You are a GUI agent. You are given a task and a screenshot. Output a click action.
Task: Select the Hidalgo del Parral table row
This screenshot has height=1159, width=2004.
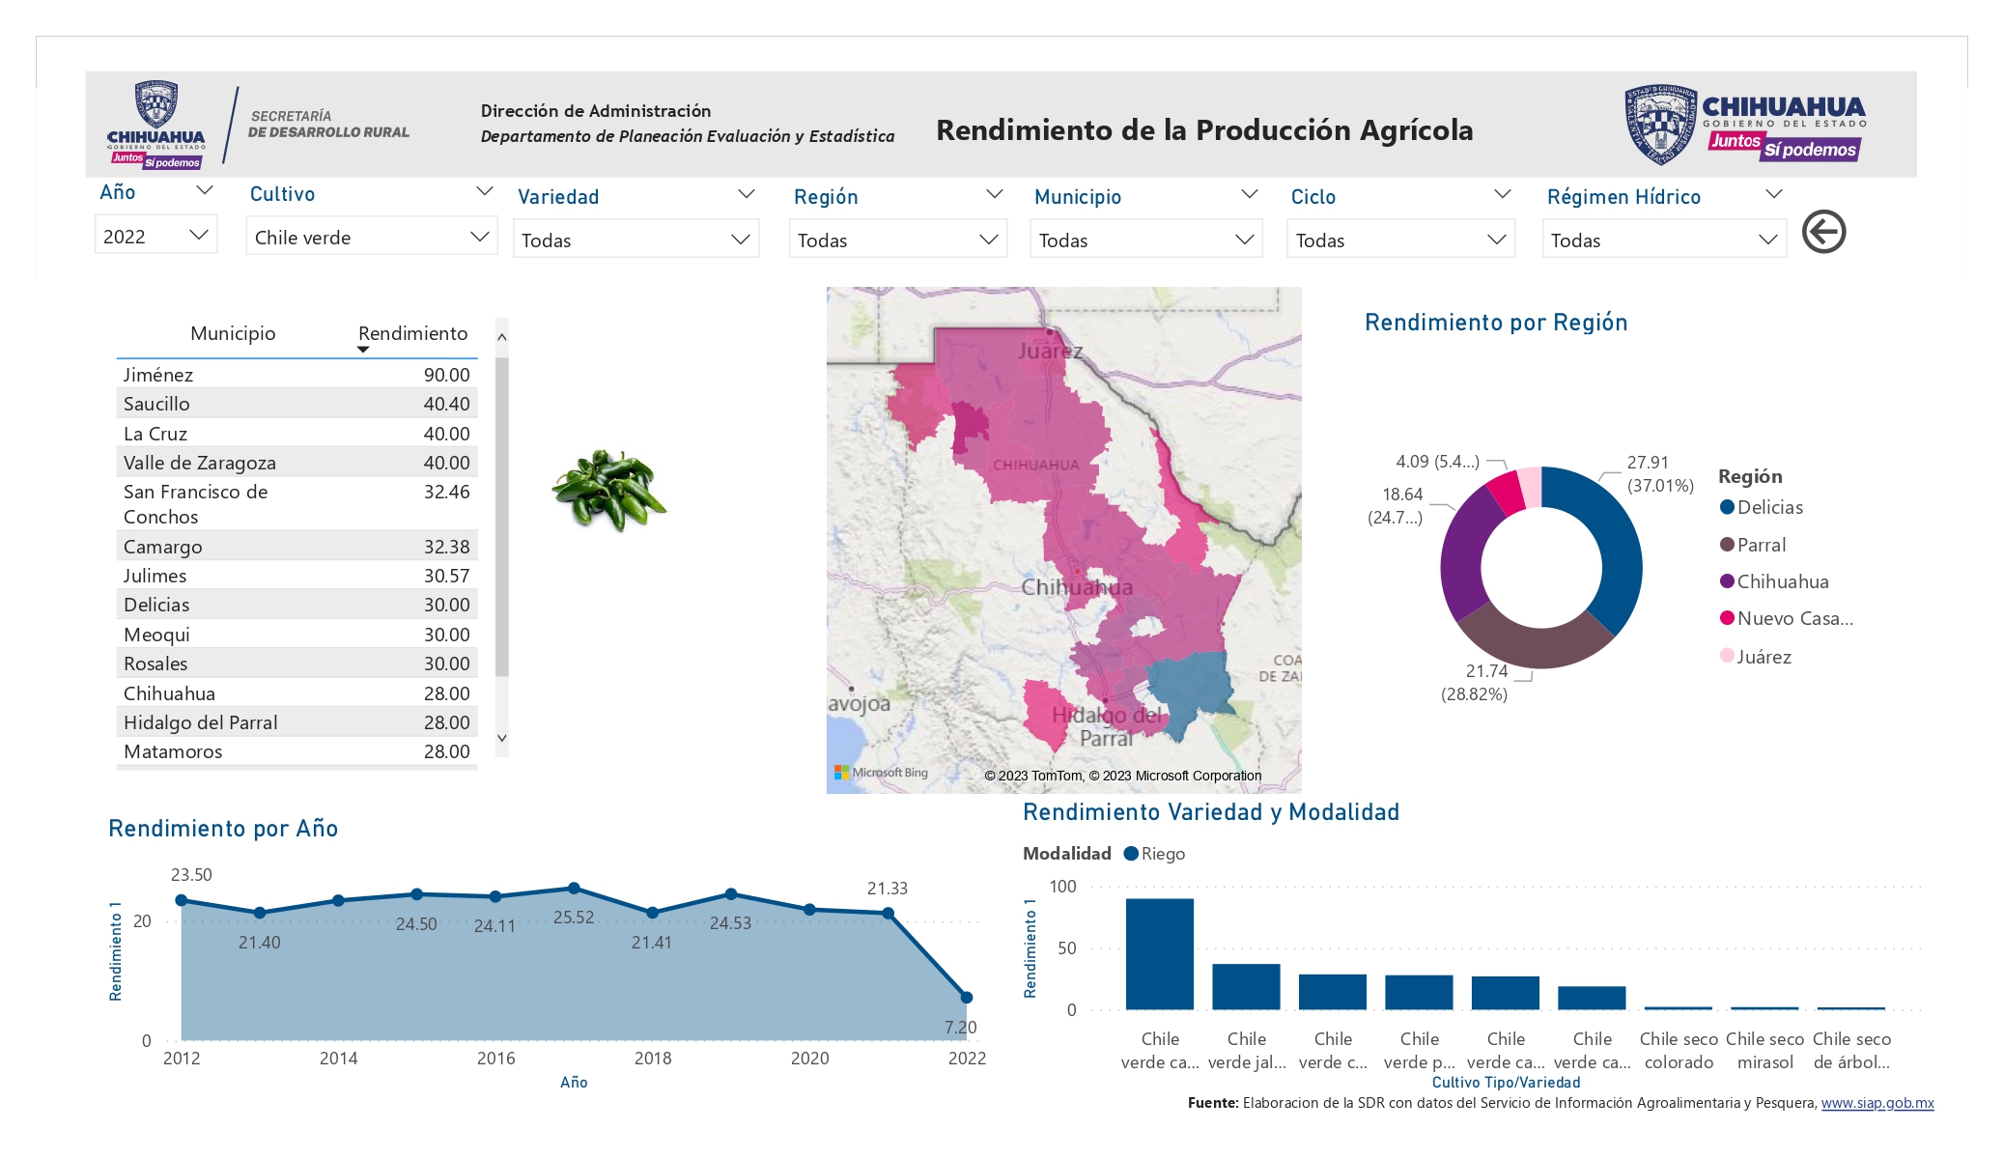(296, 722)
